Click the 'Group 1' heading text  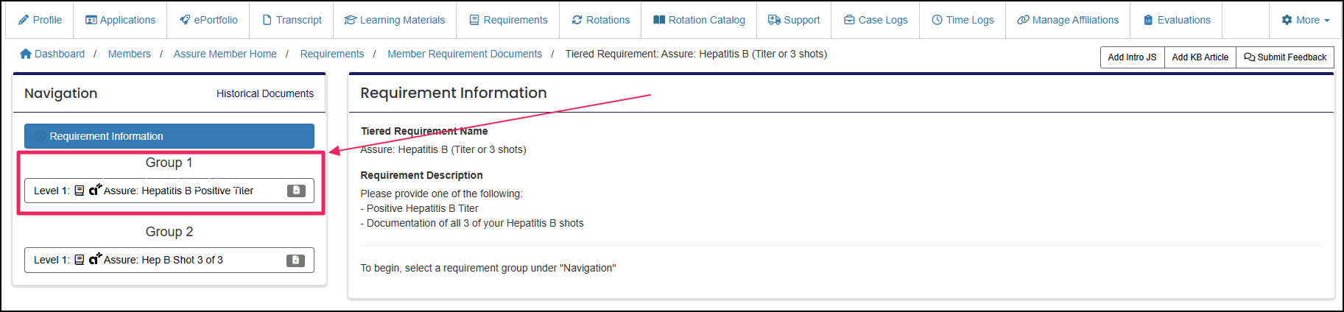coord(169,163)
